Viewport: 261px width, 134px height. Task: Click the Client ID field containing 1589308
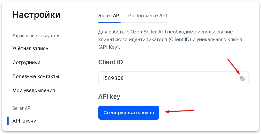click(x=166, y=78)
